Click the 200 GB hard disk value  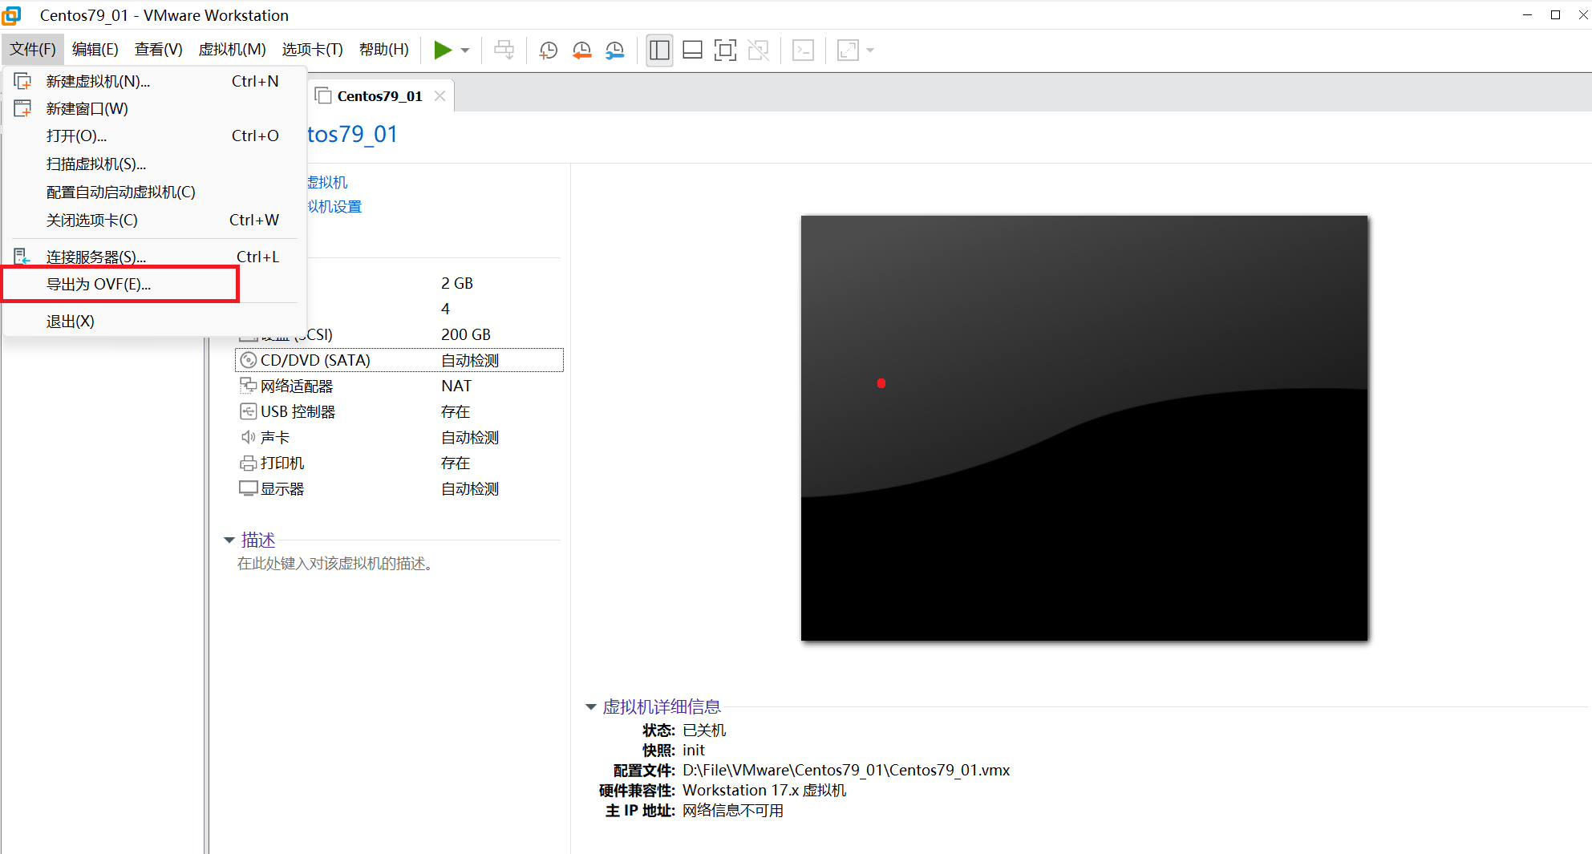pyautogui.click(x=466, y=334)
